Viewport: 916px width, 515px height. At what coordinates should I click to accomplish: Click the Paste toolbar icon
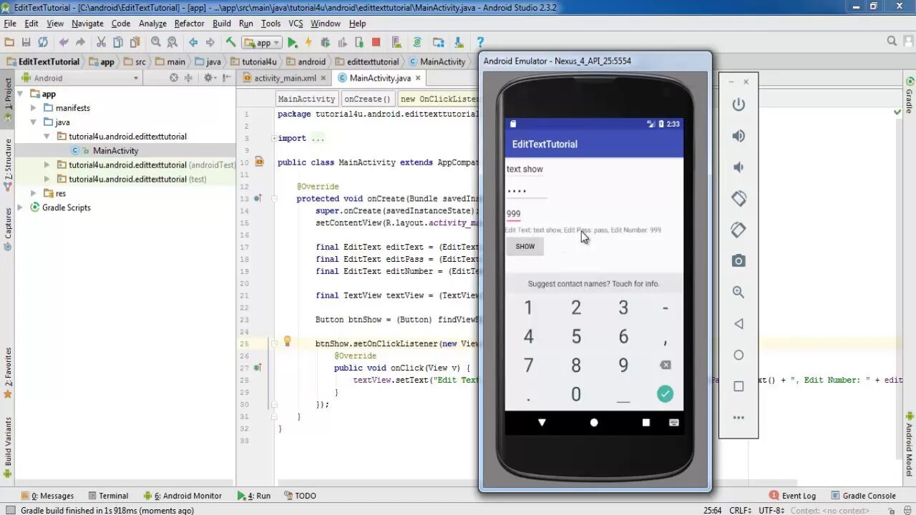click(x=135, y=42)
